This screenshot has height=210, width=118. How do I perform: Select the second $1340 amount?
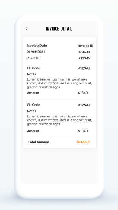83,131
